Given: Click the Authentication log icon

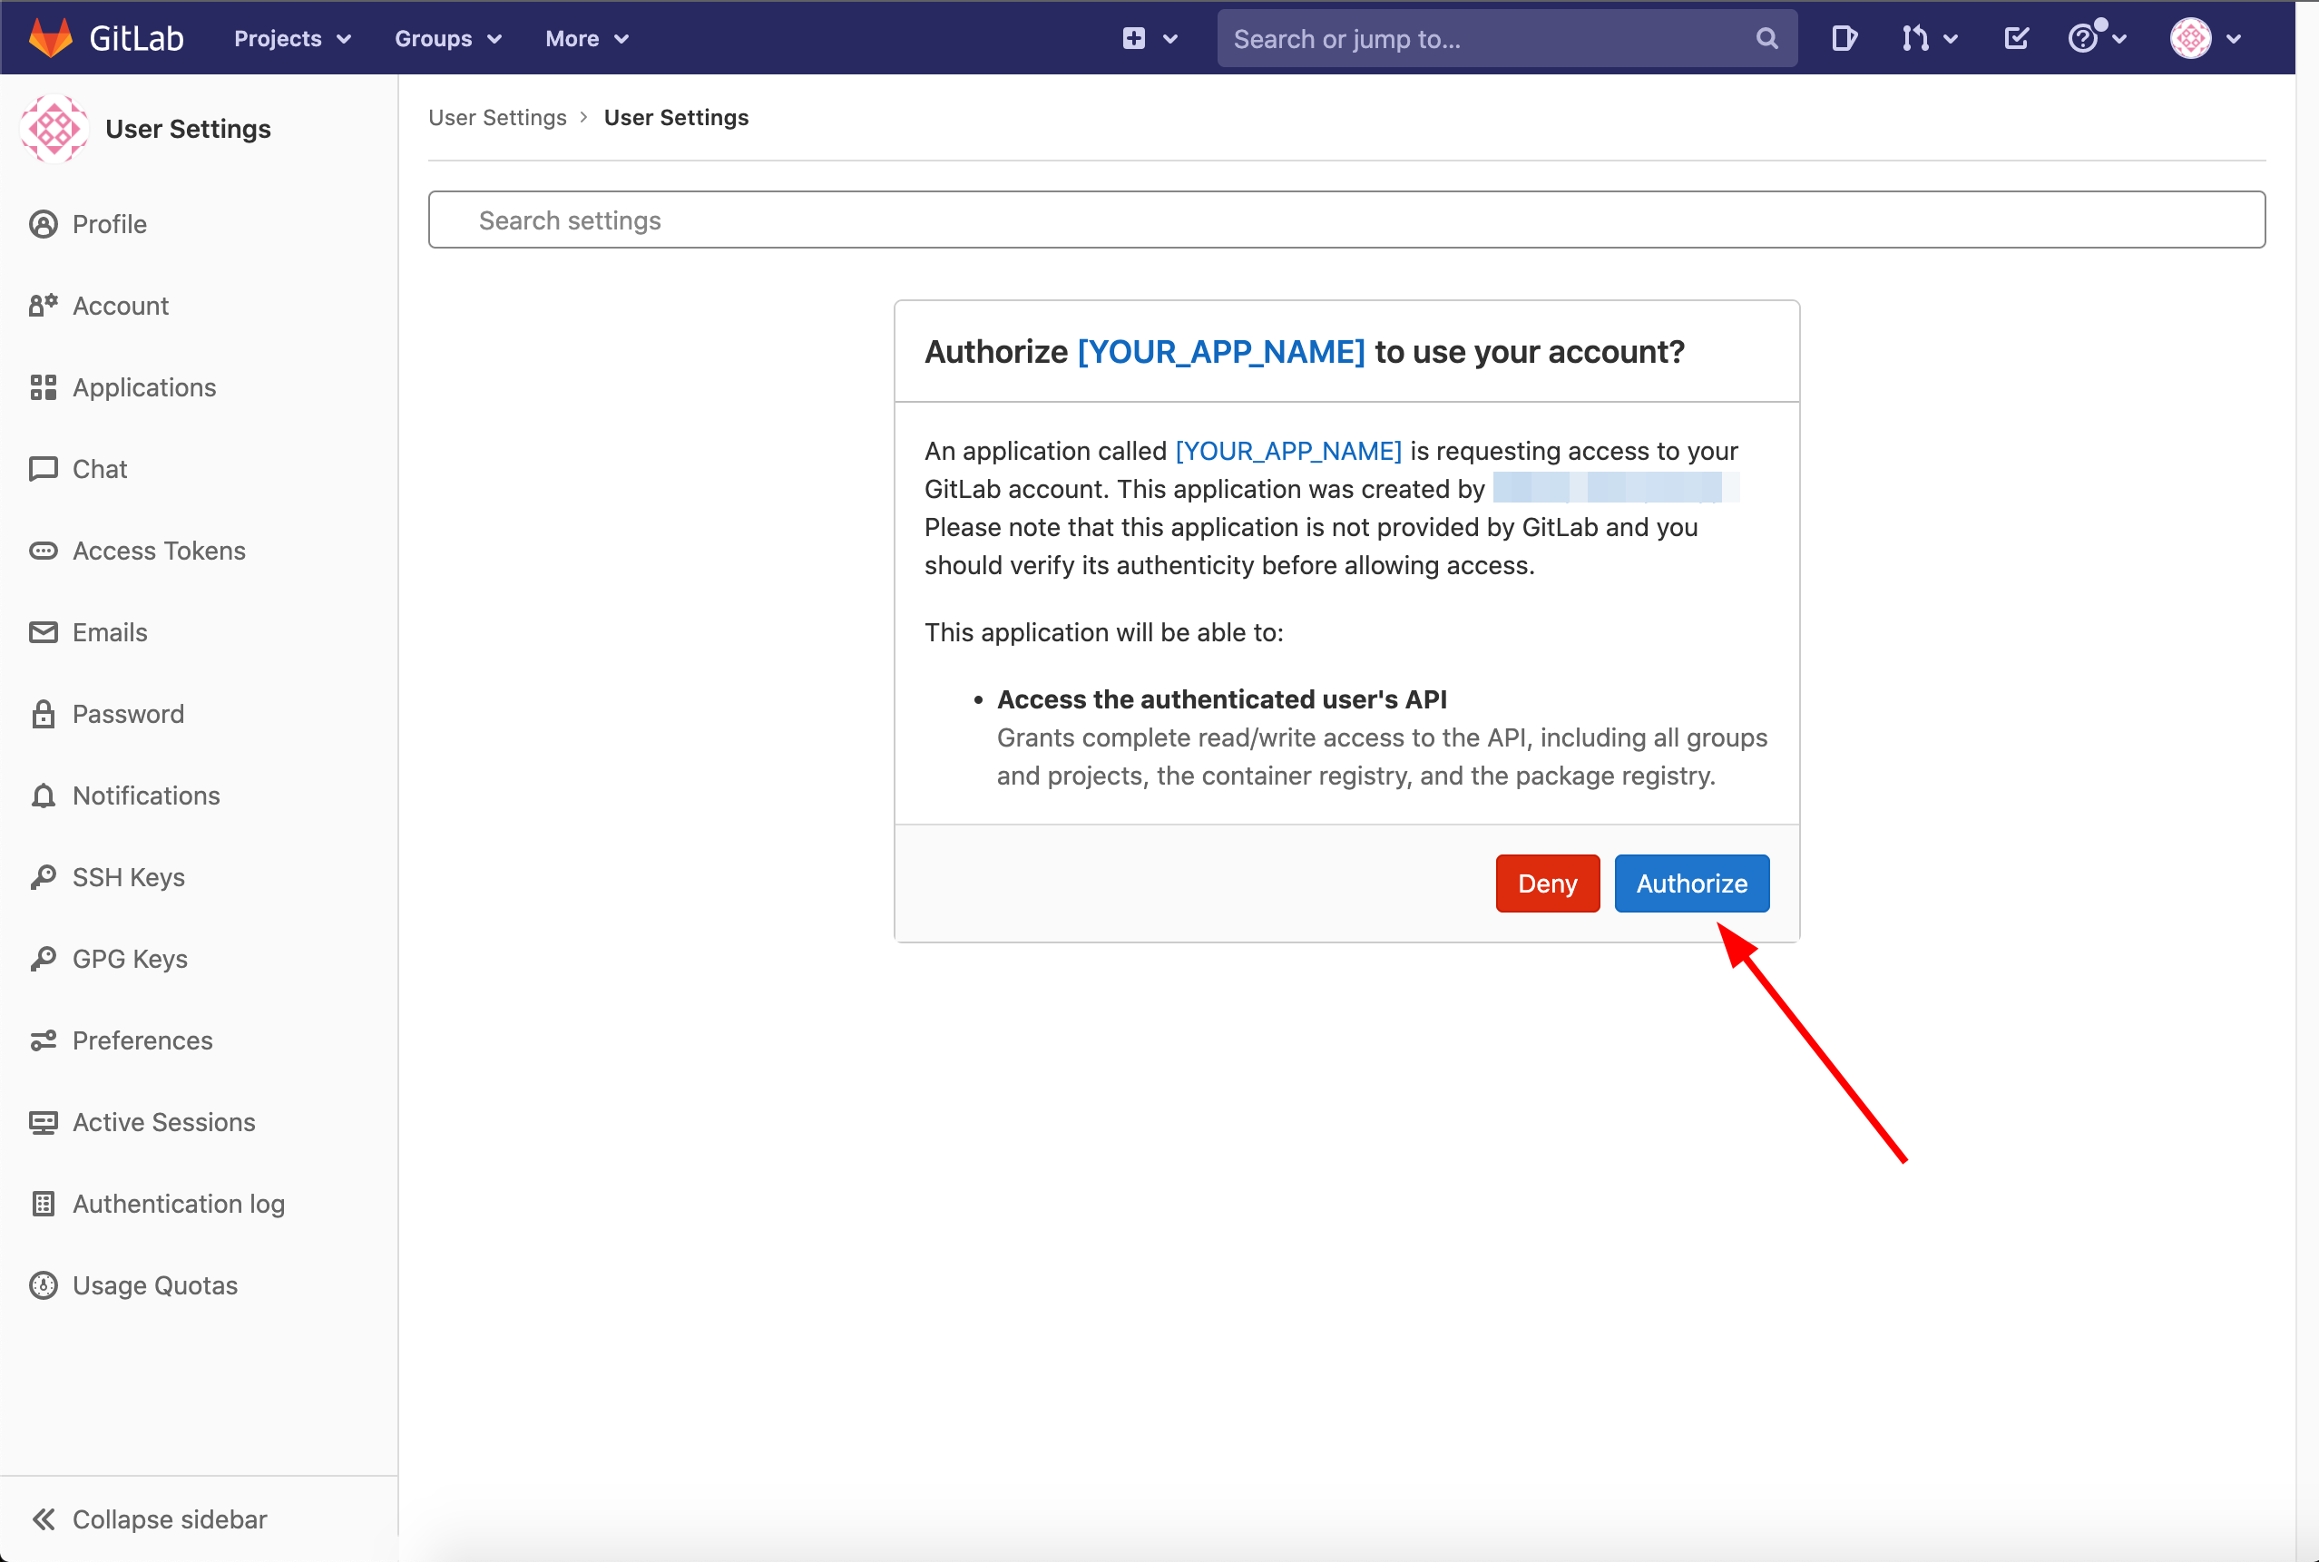Looking at the screenshot, I should tap(43, 1205).
